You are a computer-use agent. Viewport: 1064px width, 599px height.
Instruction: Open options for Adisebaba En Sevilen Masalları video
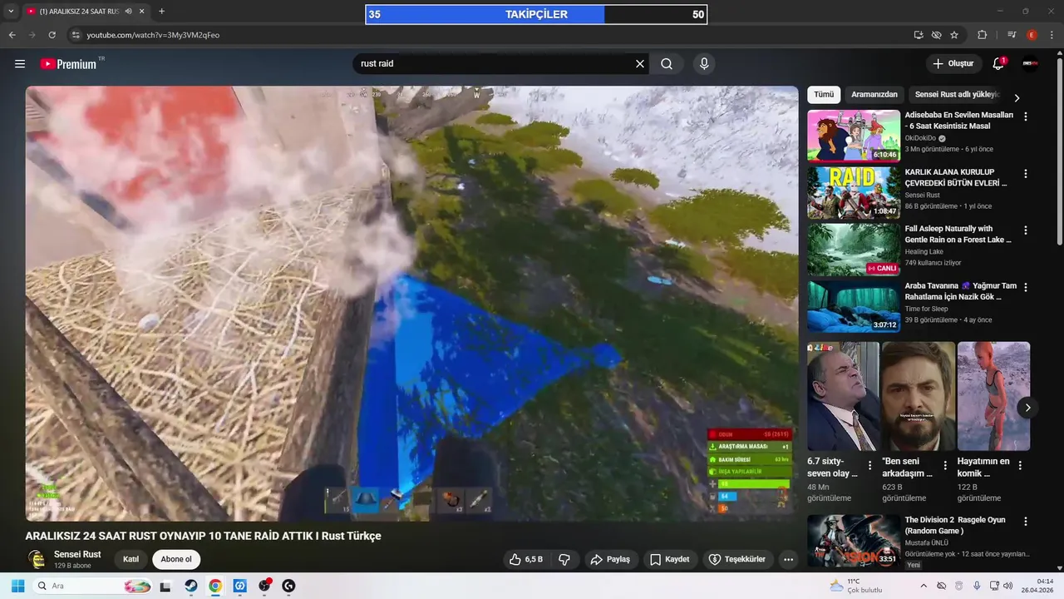coord(1025,117)
